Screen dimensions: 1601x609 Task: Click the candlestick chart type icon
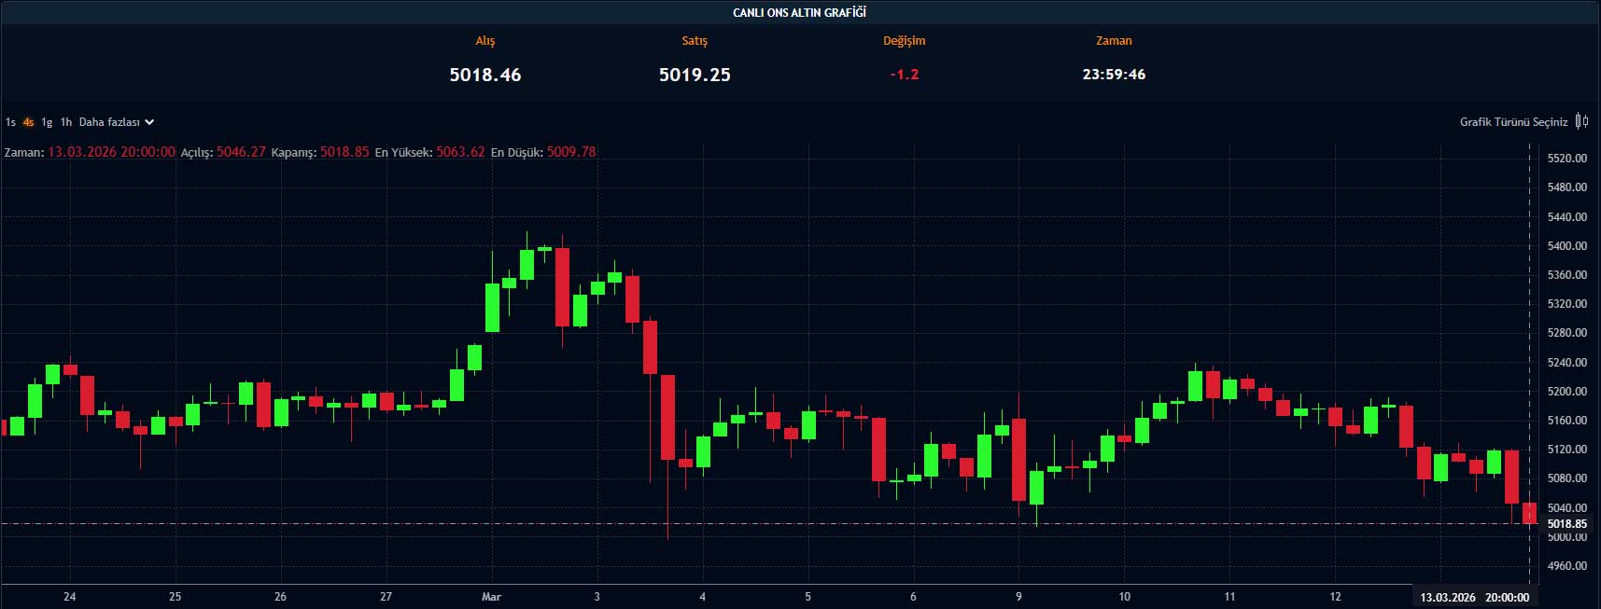1581,121
